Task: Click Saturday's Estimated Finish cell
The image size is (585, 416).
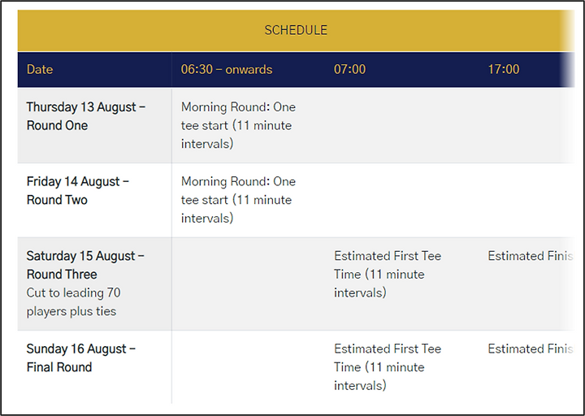Action: coord(531,256)
